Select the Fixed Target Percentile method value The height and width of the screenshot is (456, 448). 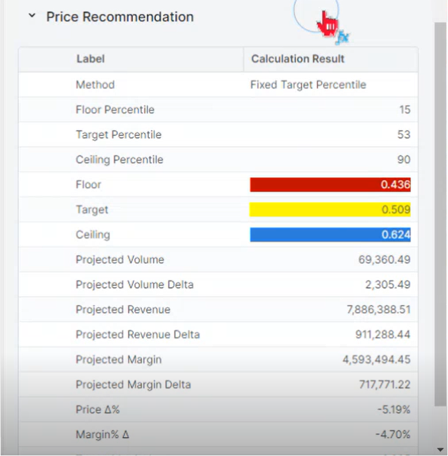[x=308, y=85]
